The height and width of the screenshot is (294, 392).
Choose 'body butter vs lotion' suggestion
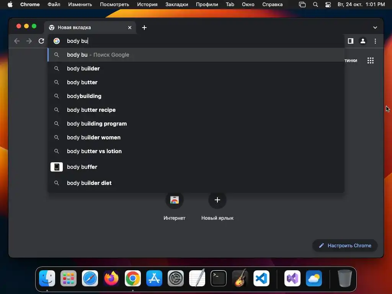[196, 151]
